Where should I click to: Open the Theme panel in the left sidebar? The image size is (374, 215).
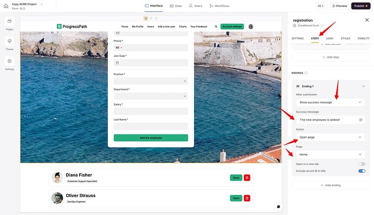(x=9, y=41)
